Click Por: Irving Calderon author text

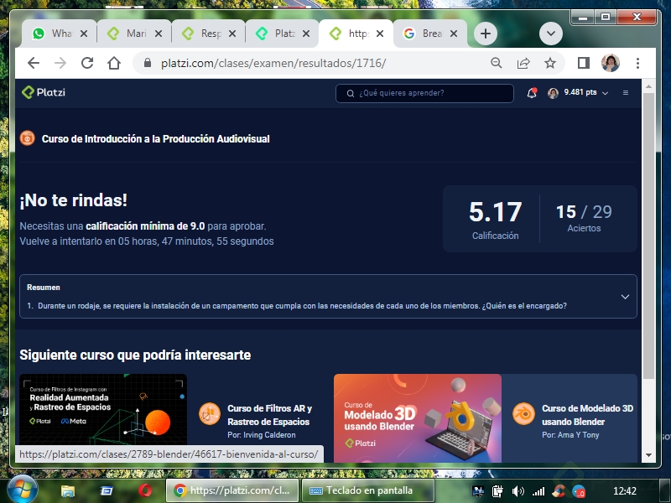262,435
